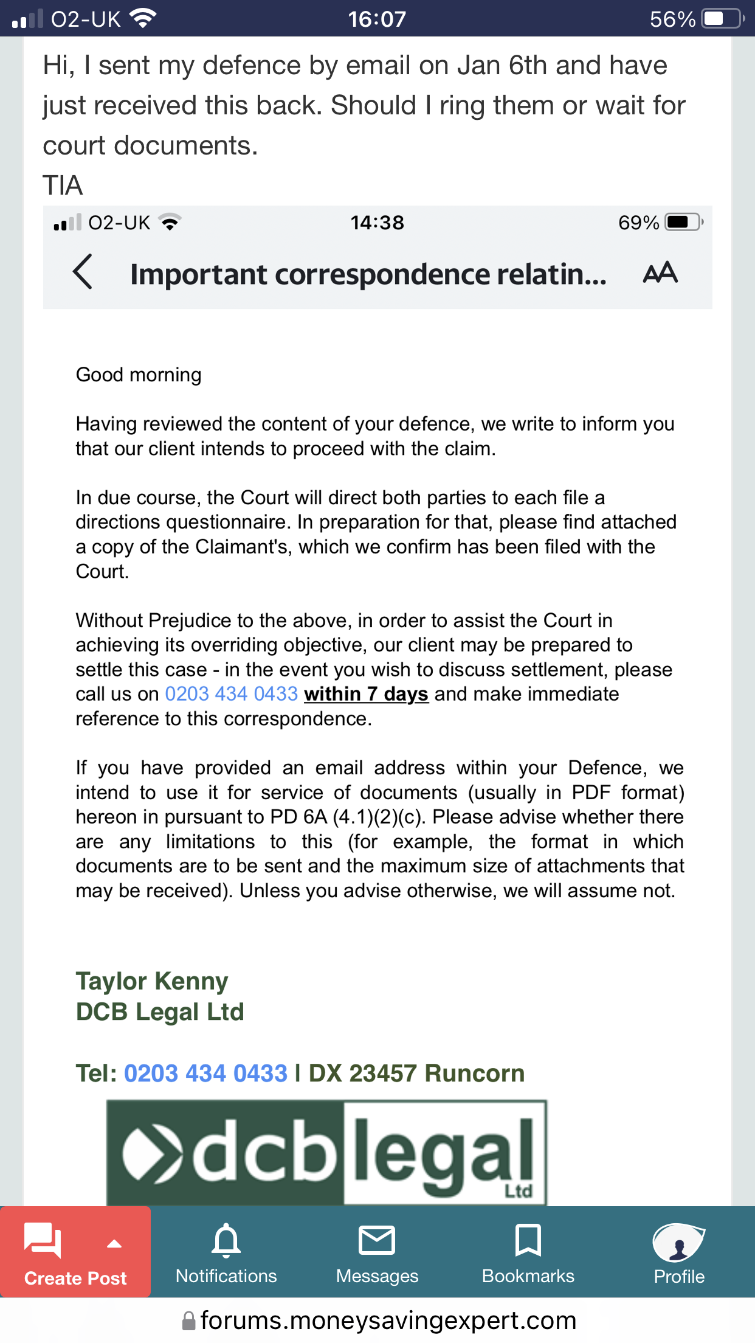This screenshot has width=755, height=1343.
Task: Tap the 16:07 clock in status bar
Action: [x=377, y=19]
